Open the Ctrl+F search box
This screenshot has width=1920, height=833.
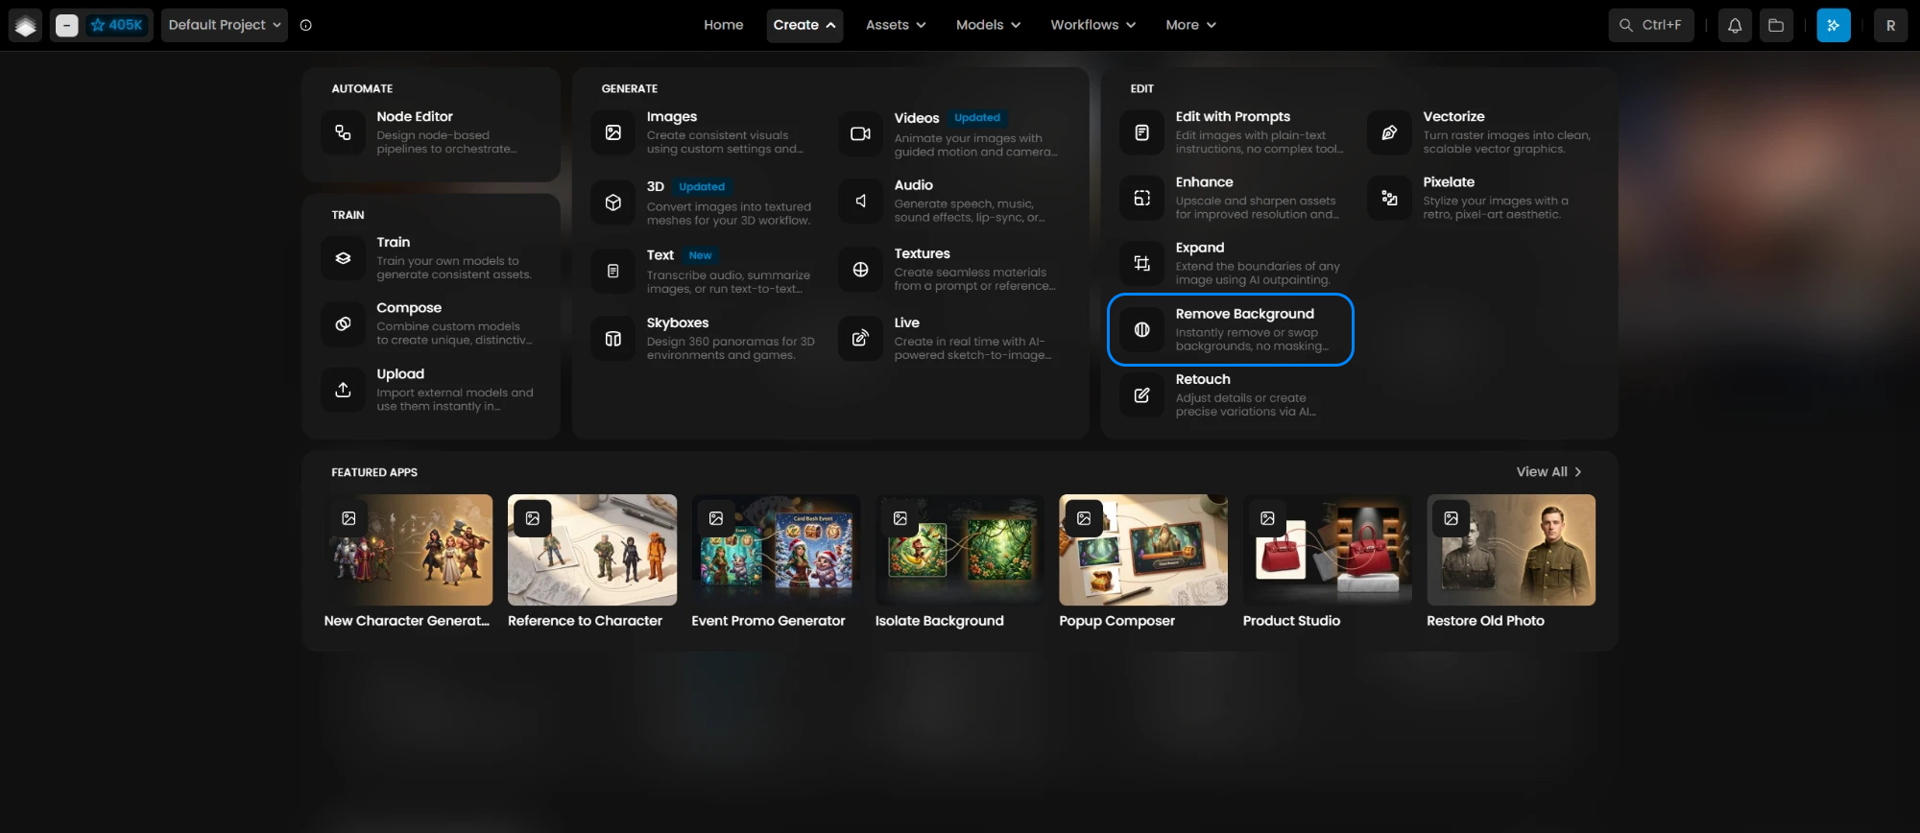1651,25
